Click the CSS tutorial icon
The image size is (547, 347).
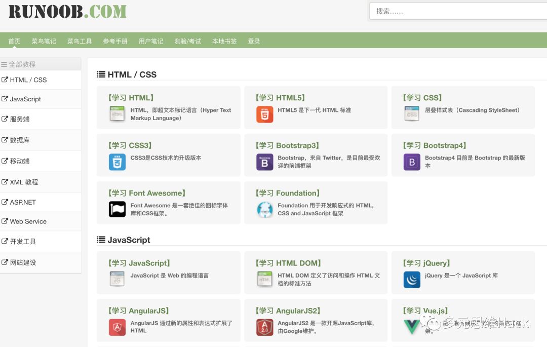point(412,113)
